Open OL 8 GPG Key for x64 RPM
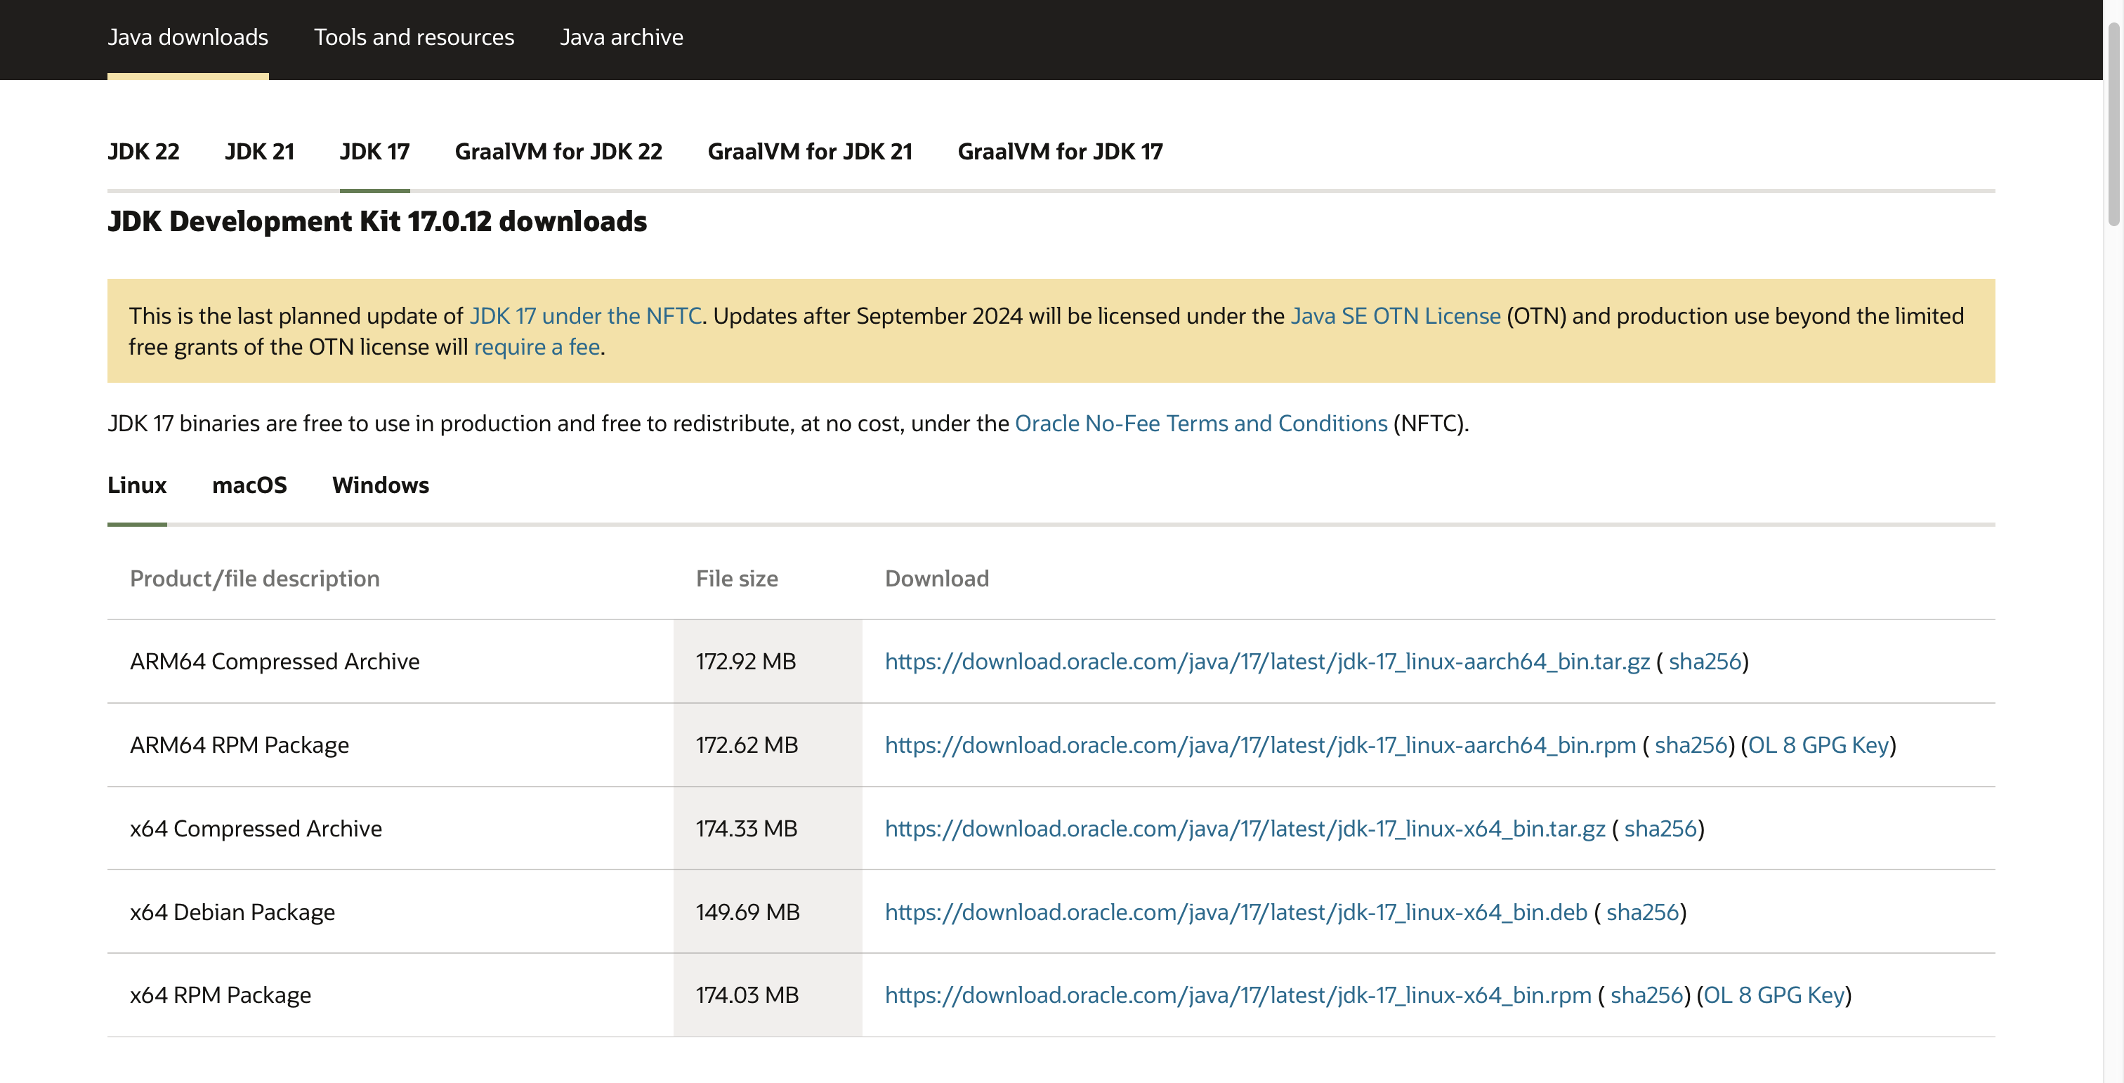Viewport: 2124px width, 1083px height. (1774, 995)
